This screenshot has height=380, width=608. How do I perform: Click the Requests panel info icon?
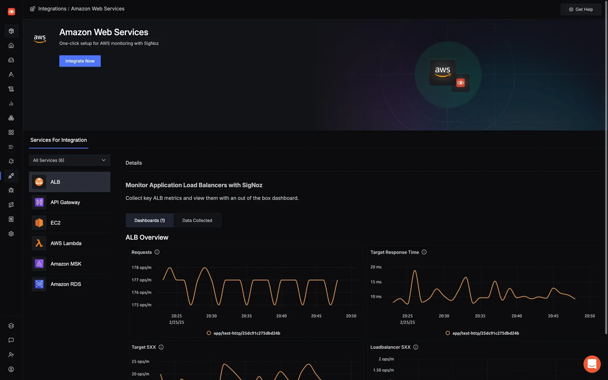[157, 252]
